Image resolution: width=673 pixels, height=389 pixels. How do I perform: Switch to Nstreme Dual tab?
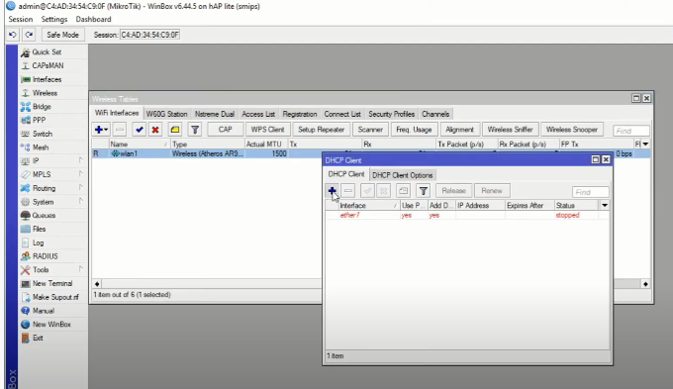215,114
